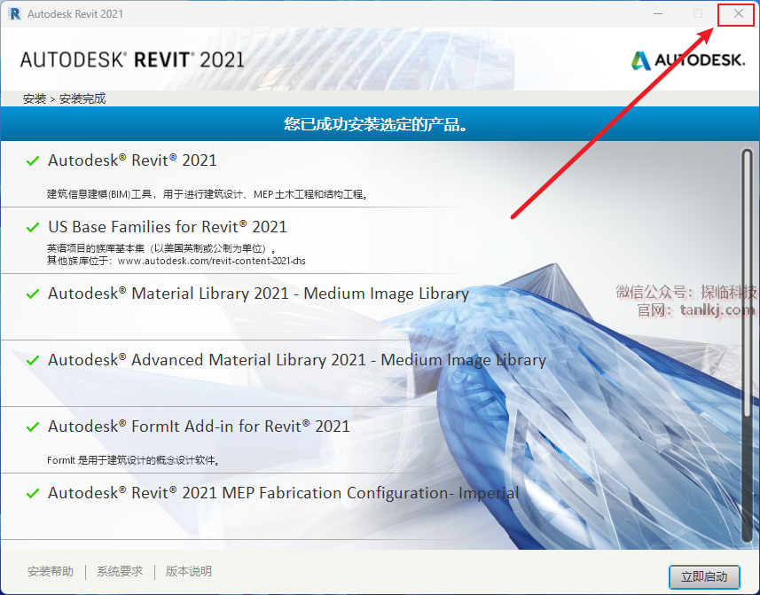The image size is (760, 595).
Task: Click the 英语项目的族库基本集 description line
Action: (x=162, y=248)
